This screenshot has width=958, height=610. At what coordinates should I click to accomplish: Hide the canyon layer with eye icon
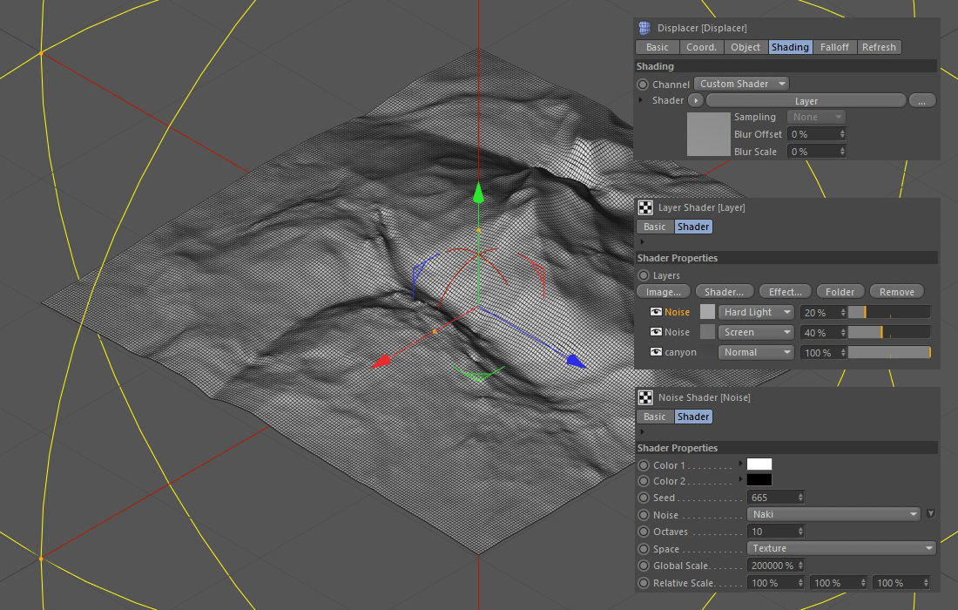point(656,353)
